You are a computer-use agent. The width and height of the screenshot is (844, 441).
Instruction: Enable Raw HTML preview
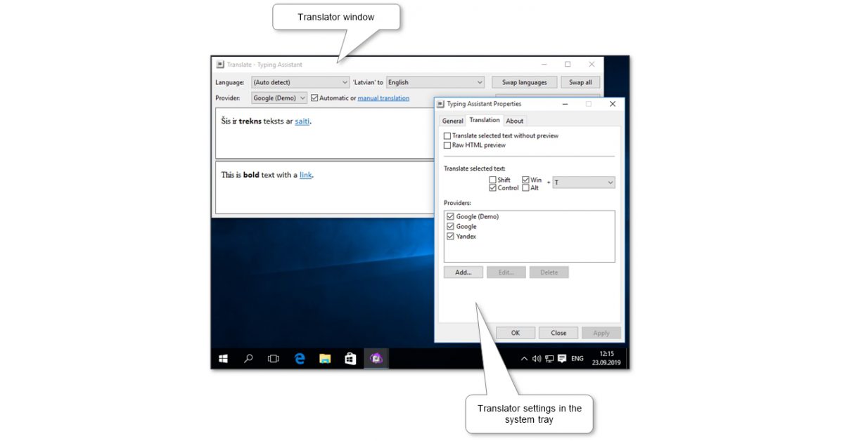click(x=447, y=145)
